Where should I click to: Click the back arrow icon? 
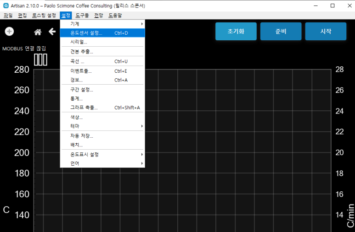(52, 32)
